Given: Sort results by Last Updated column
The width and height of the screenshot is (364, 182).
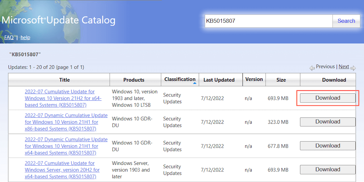Looking at the screenshot, I should click(x=219, y=80).
